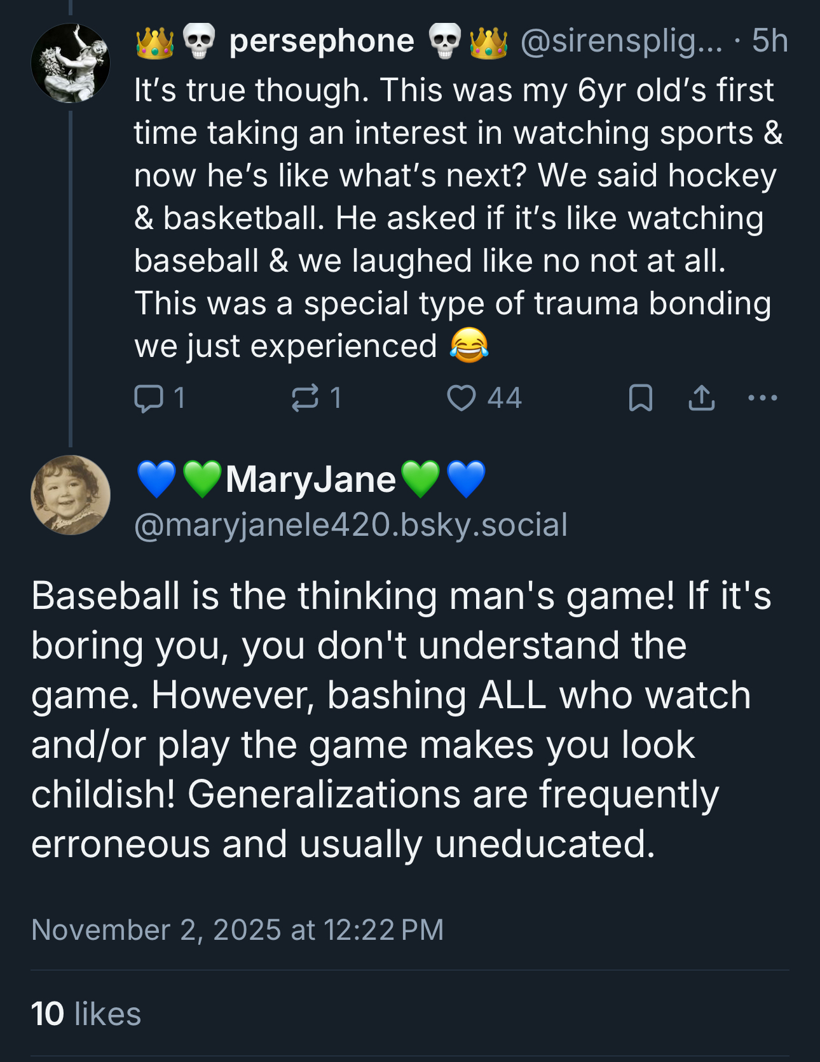Open the three-dot more options menu

[x=762, y=398]
